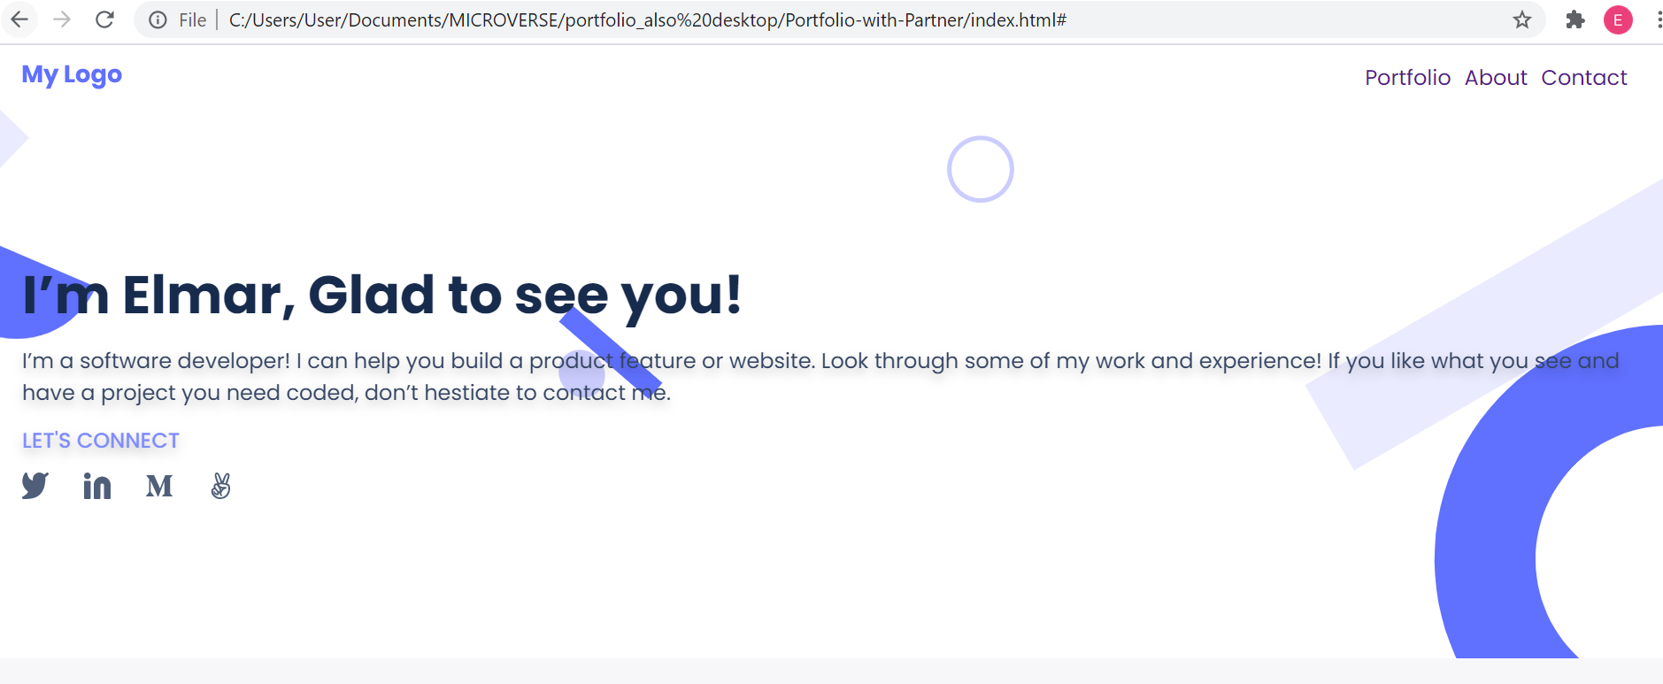
Task: Go to the Portfolio nav link
Action: pos(1407,78)
